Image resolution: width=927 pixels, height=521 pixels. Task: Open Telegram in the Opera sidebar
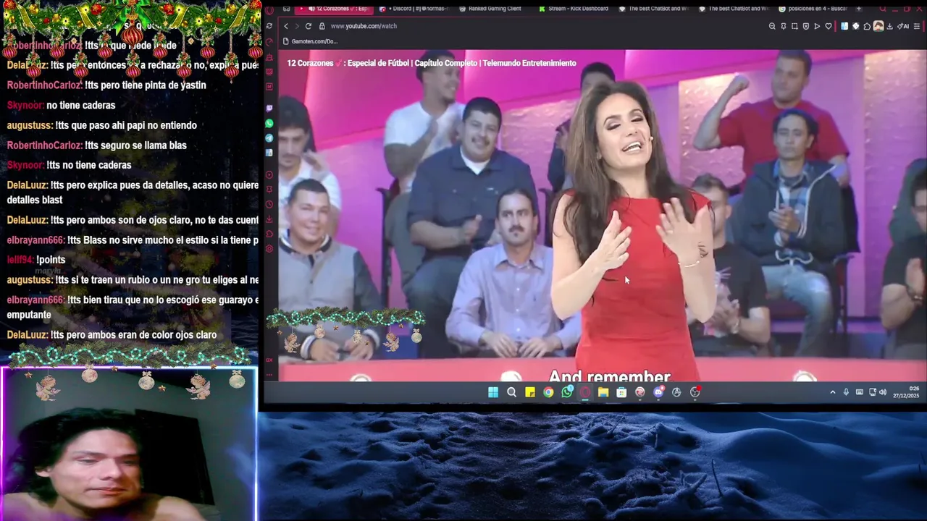(x=269, y=137)
